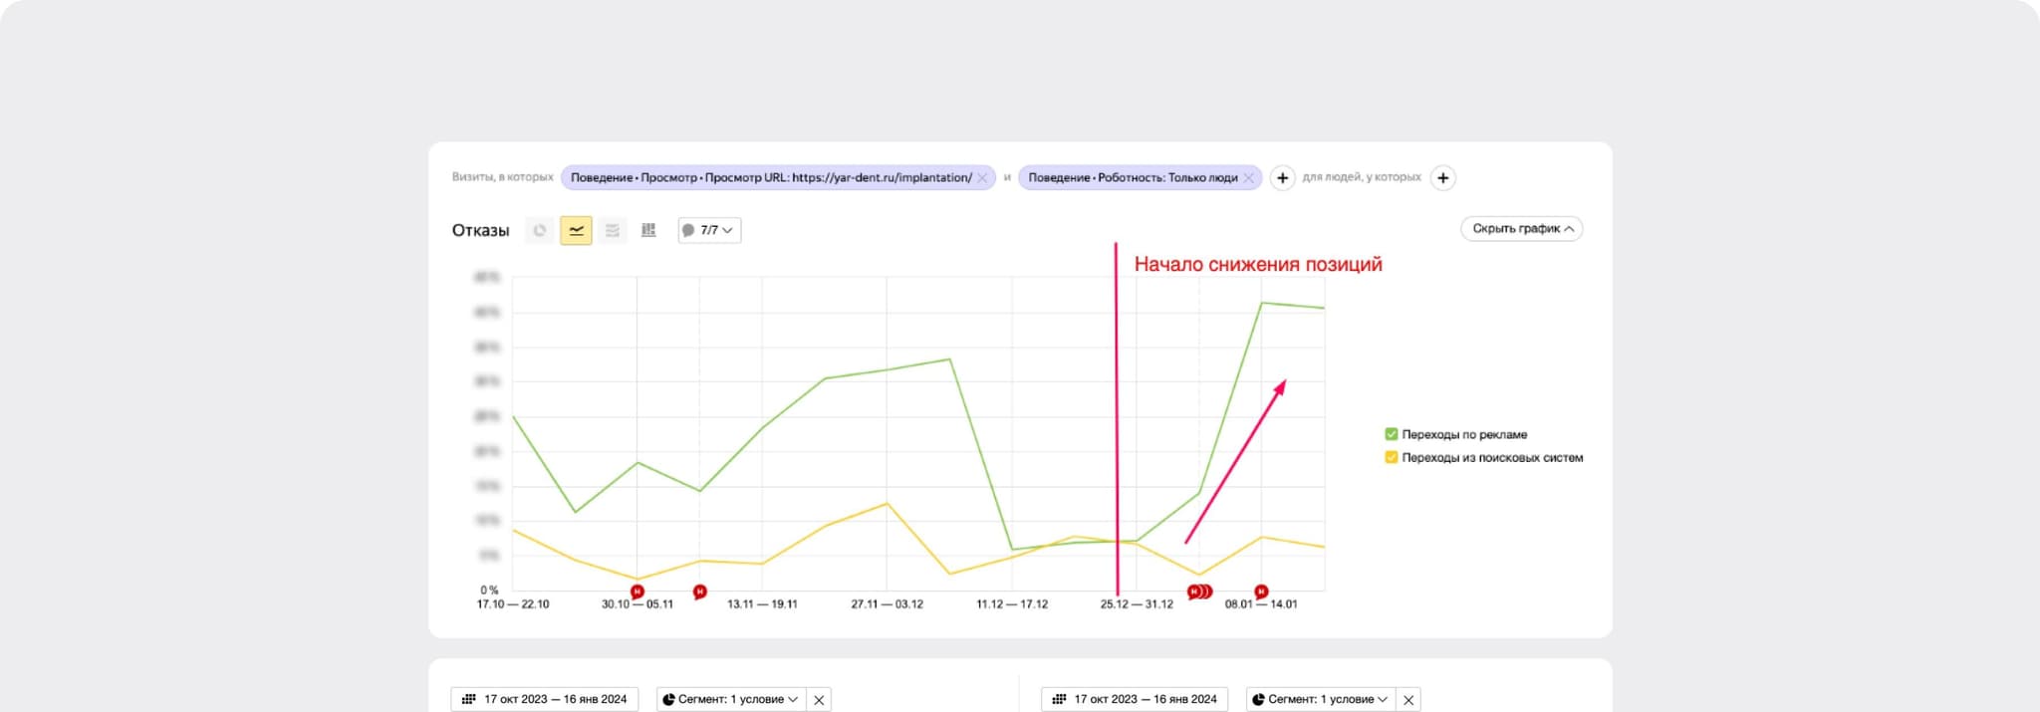Add a new visit condition with plus

point(1282,178)
